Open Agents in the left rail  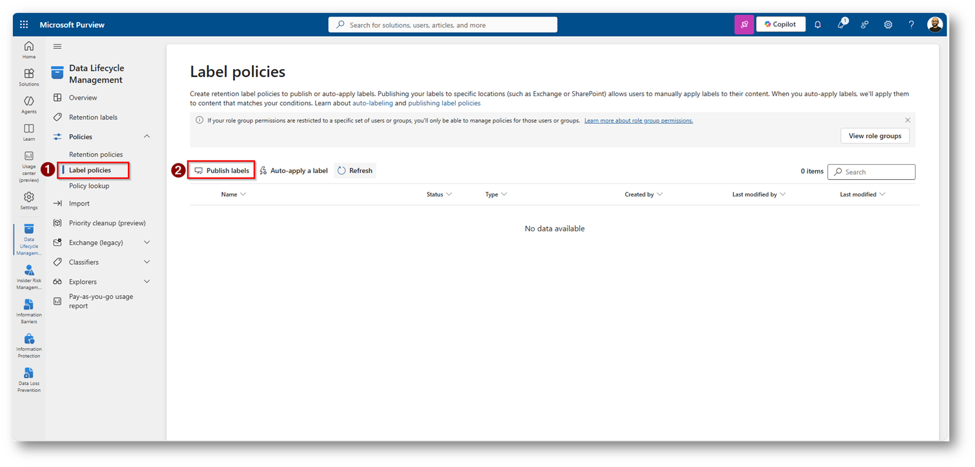29,105
